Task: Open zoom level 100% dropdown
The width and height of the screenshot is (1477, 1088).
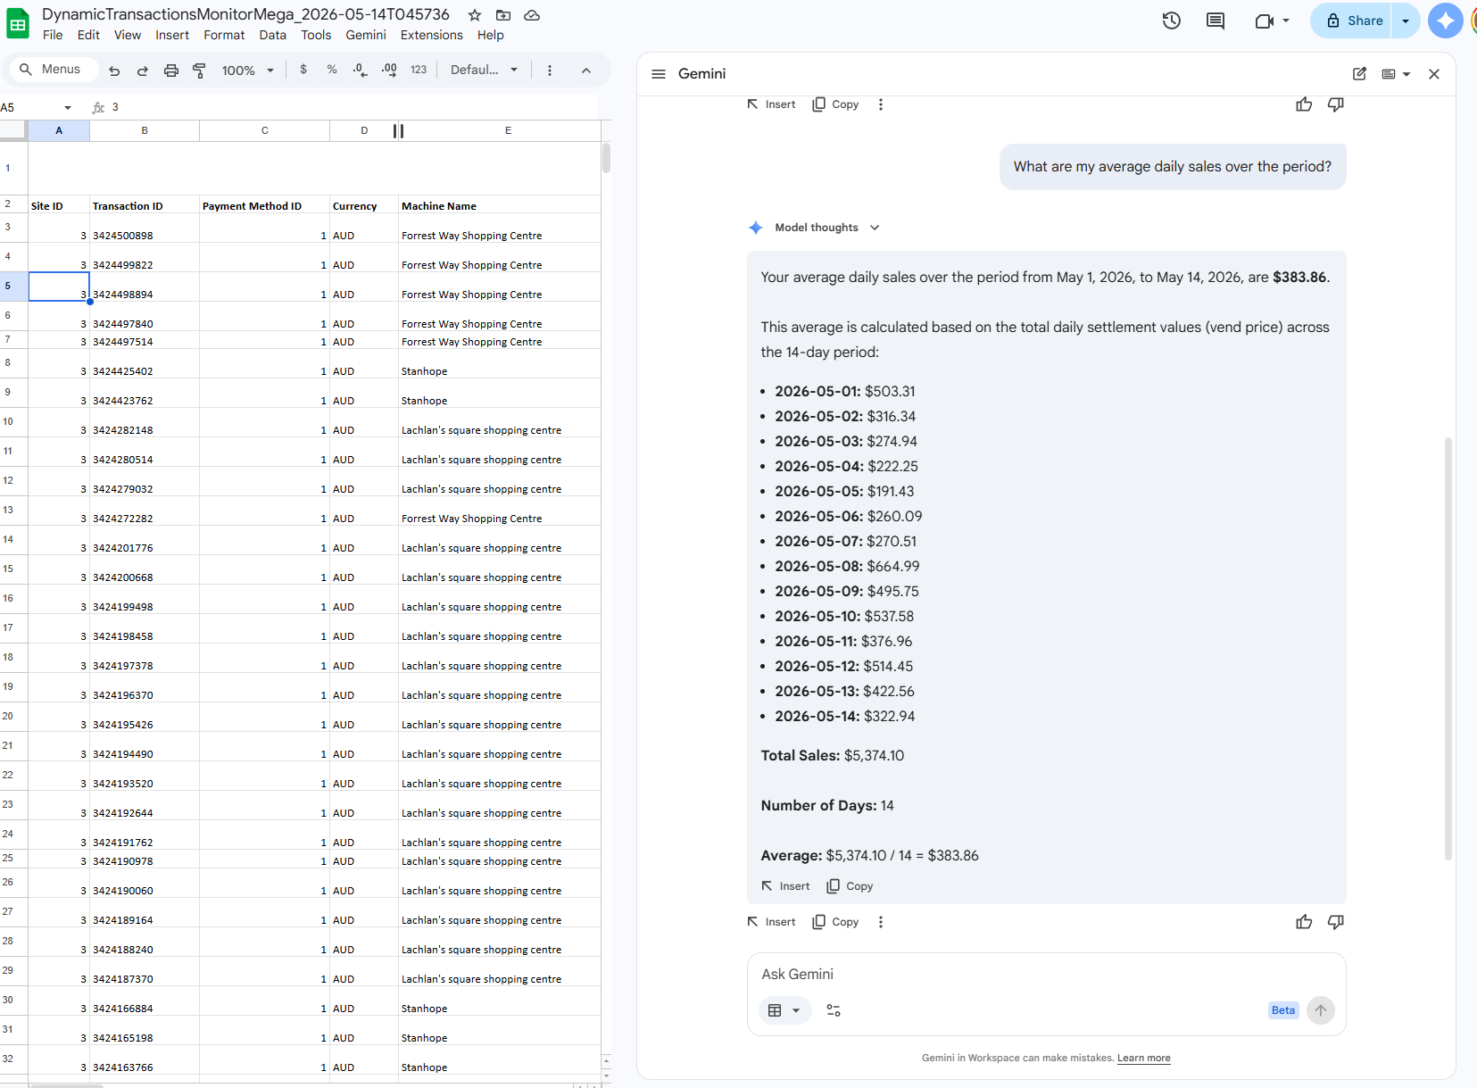Action: click(x=248, y=70)
